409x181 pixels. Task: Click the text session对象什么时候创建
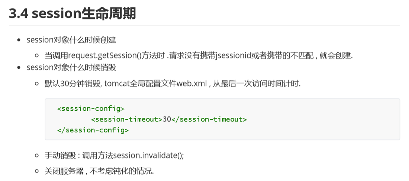(71, 40)
